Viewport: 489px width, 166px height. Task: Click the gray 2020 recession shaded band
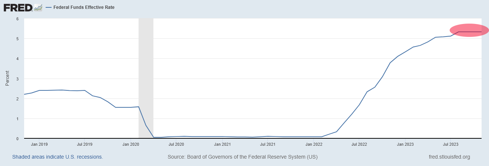[x=146, y=78]
